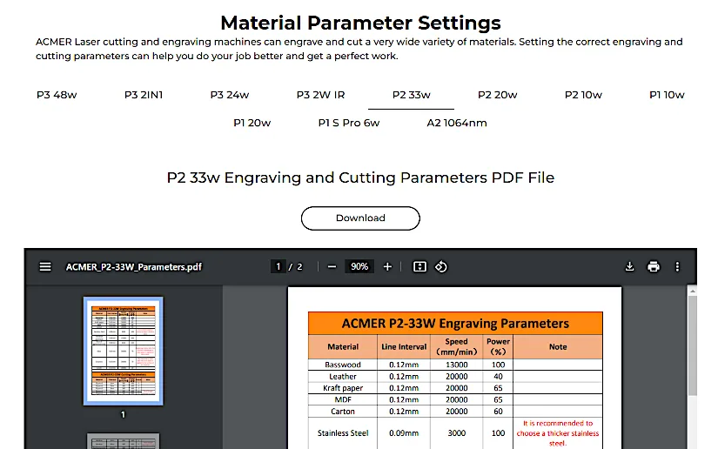Zoom in with the plus icon

coord(387,266)
